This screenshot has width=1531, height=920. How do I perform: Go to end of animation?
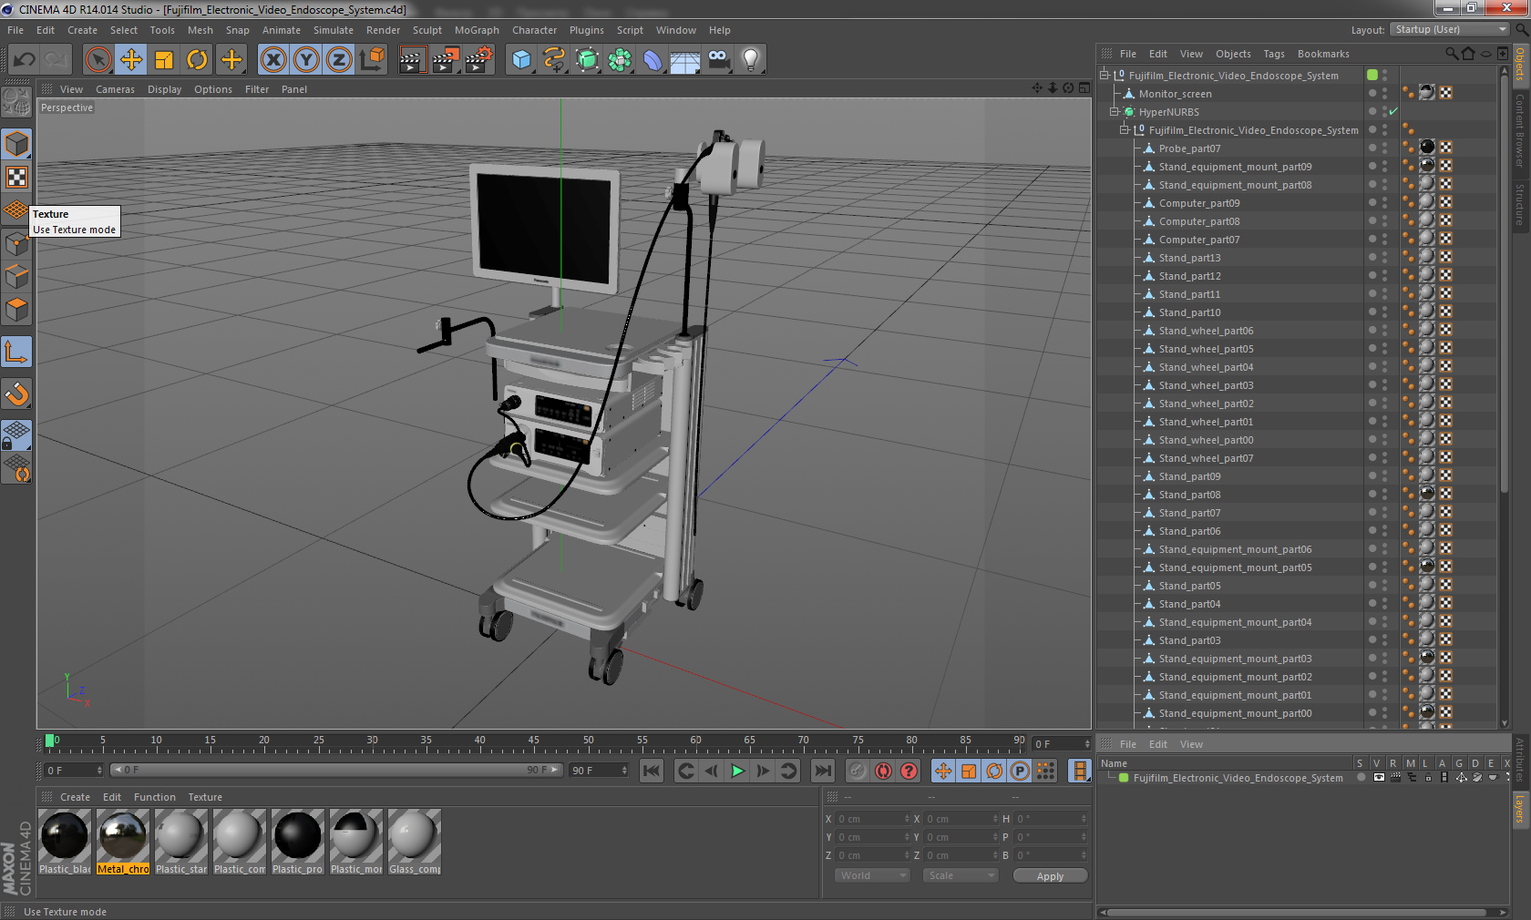click(x=823, y=771)
